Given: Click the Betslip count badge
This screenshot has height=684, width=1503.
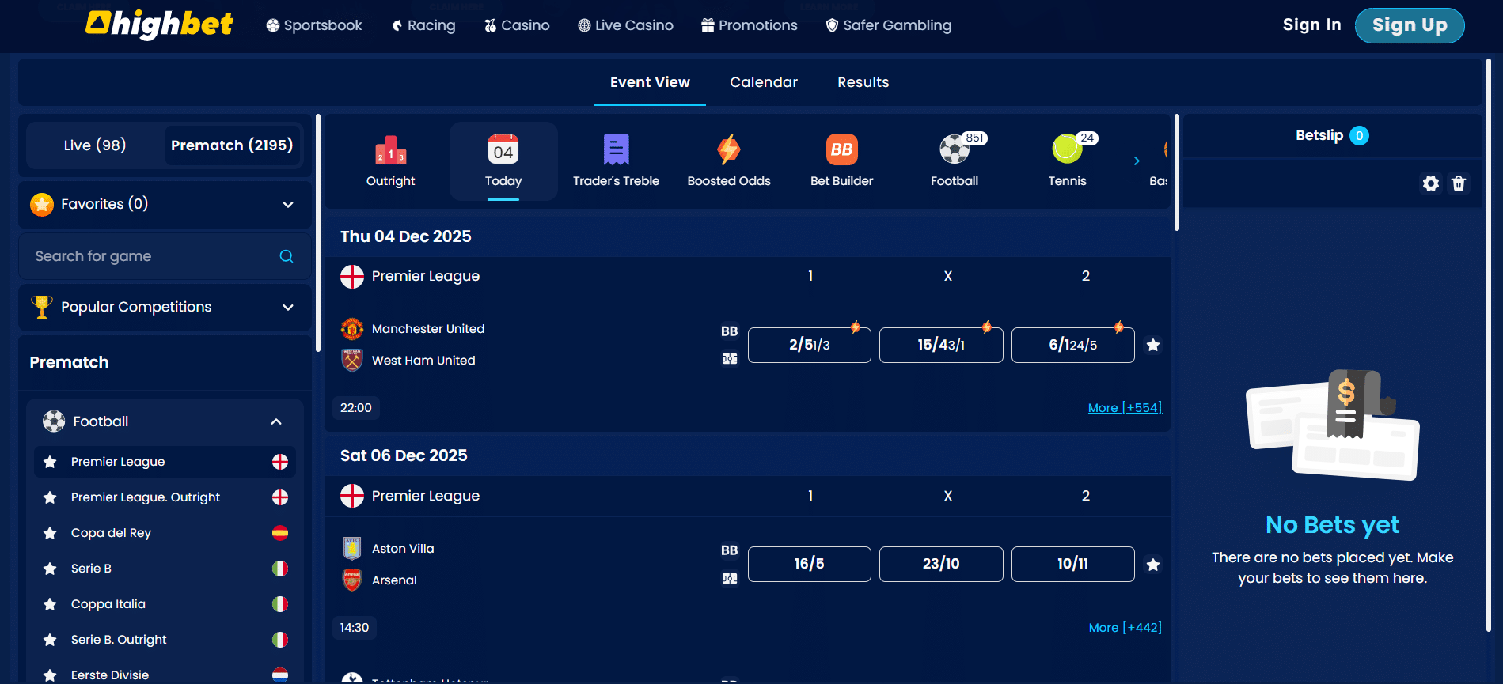Looking at the screenshot, I should pos(1359,136).
